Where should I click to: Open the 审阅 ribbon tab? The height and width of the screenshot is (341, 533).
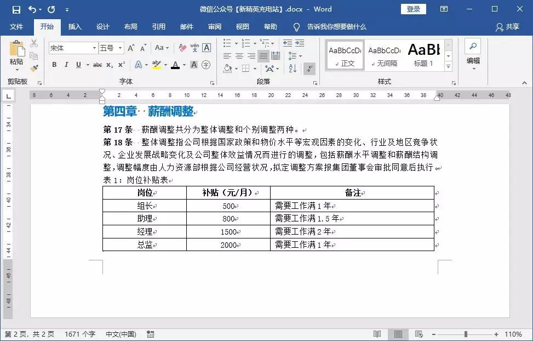coord(214,26)
